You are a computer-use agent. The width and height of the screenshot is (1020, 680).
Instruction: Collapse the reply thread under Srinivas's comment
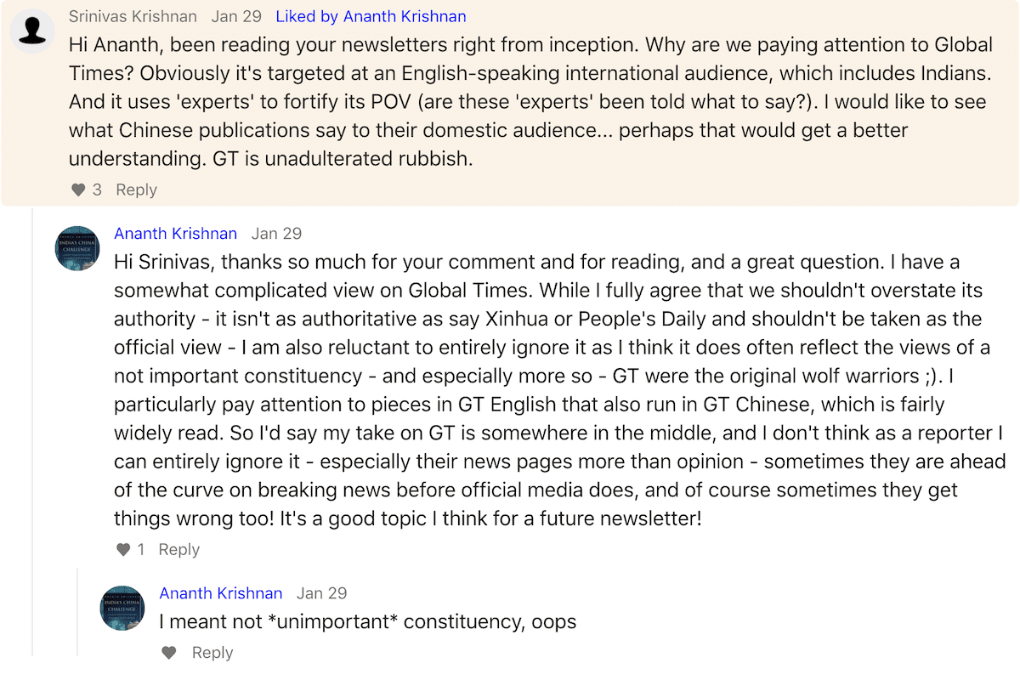(x=32, y=425)
